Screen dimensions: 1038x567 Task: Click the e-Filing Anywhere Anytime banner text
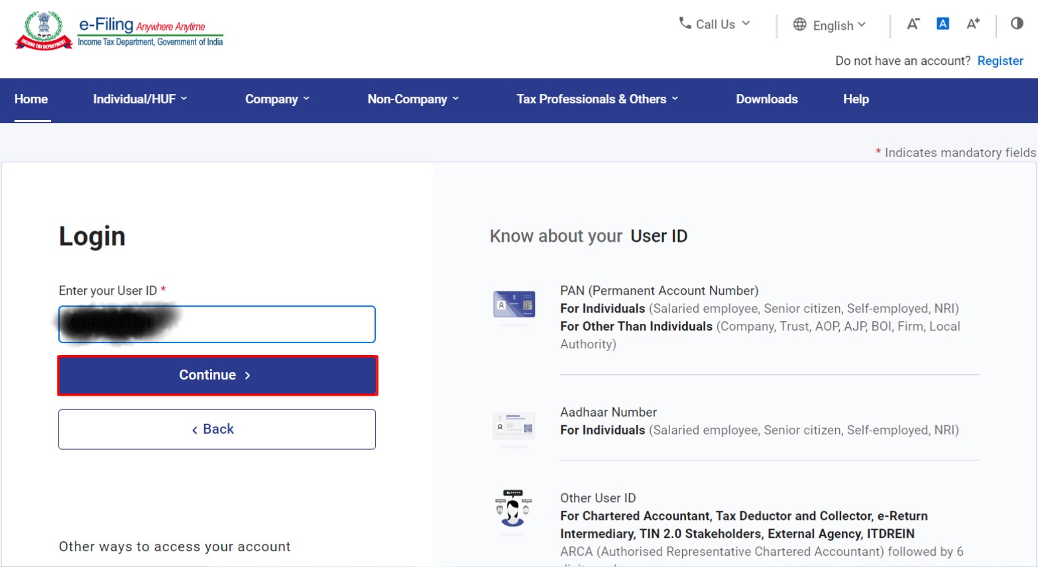click(150, 31)
